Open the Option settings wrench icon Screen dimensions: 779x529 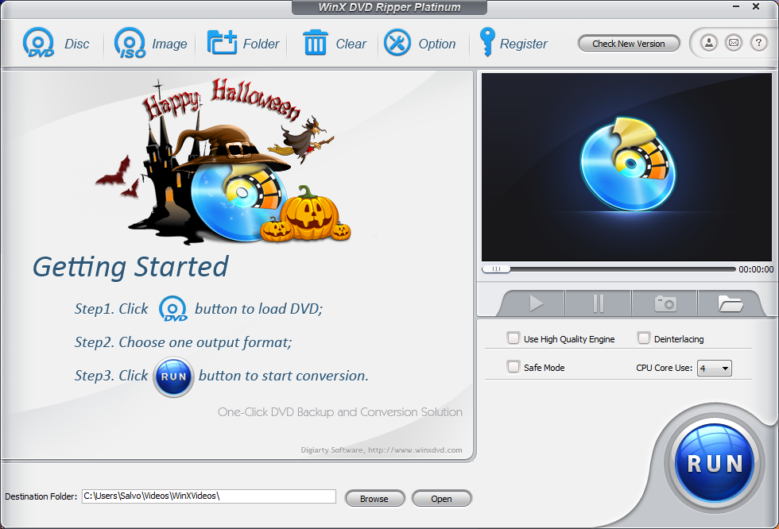point(397,43)
